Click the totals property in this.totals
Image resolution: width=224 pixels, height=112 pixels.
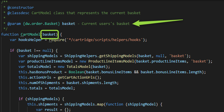click(36, 88)
